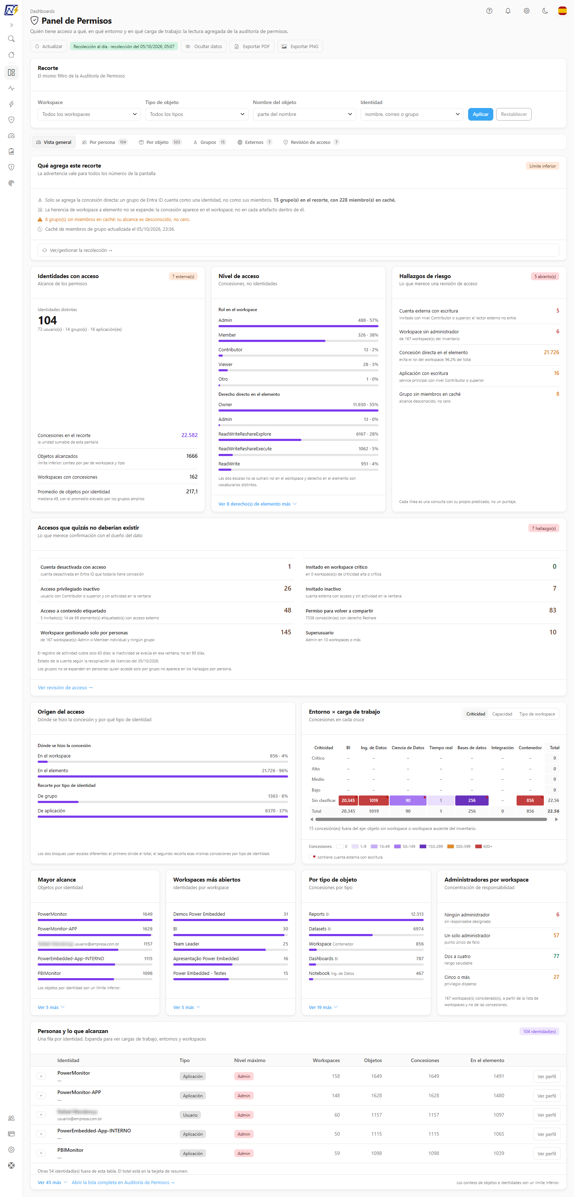Select Tipo de workspace toggle option
The width and height of the screenshot is (574, 1197).
point(537,714)
